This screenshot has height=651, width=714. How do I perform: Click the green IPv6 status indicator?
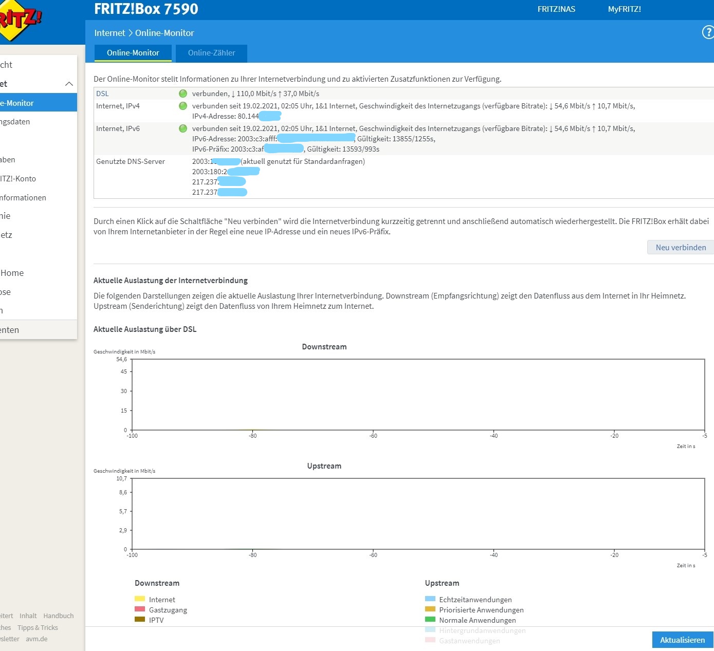pos(183,128)
